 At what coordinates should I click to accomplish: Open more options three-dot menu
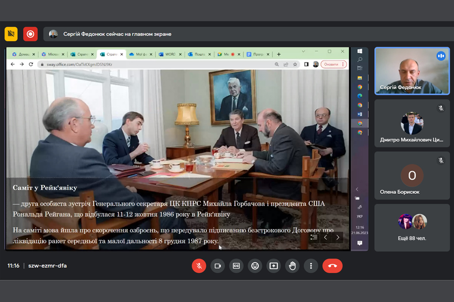311,266
